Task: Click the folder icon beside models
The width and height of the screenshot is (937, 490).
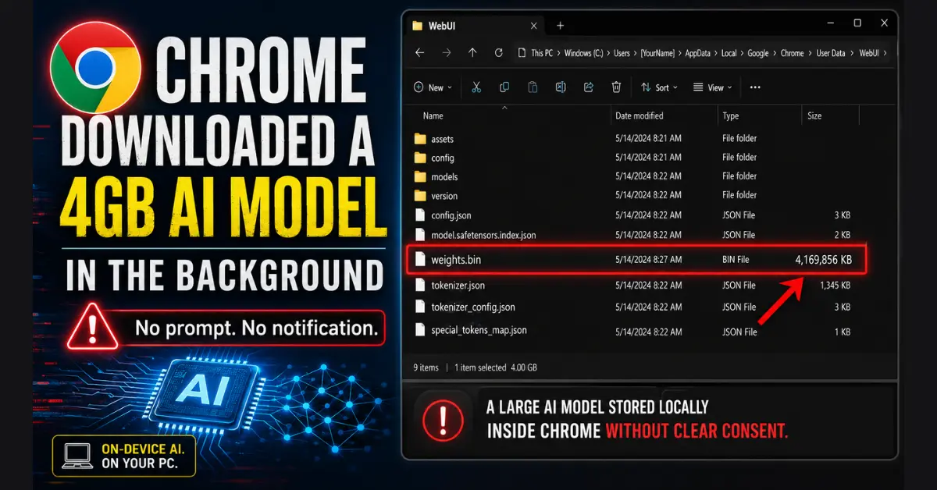Action: 420,176
